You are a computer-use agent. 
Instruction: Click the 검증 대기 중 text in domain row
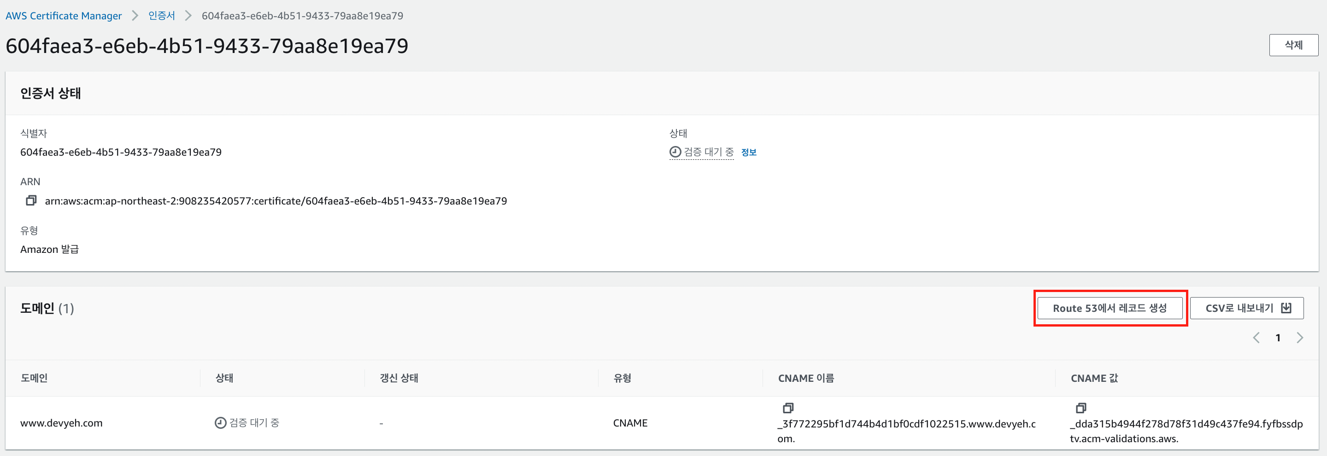click(x=254, y=422)
